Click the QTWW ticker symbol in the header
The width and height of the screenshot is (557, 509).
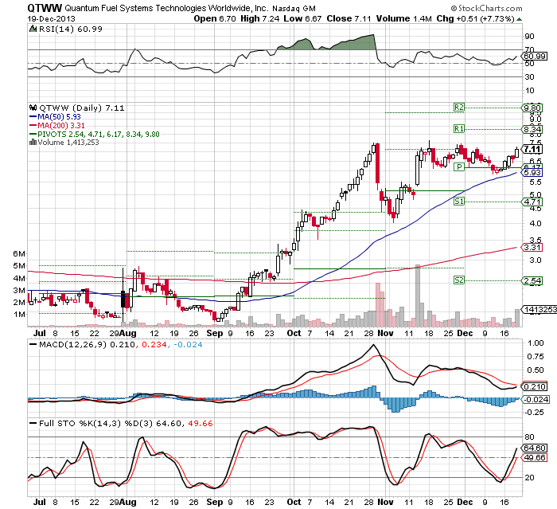click(45, 8)
